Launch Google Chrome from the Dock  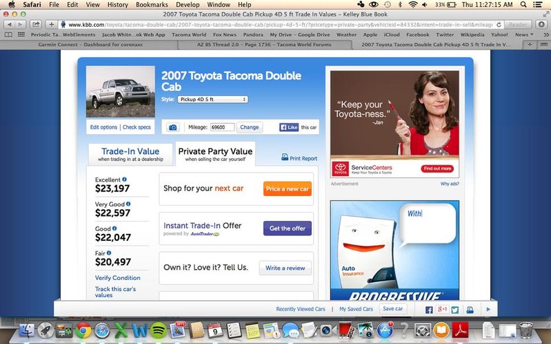click(83, 330)
